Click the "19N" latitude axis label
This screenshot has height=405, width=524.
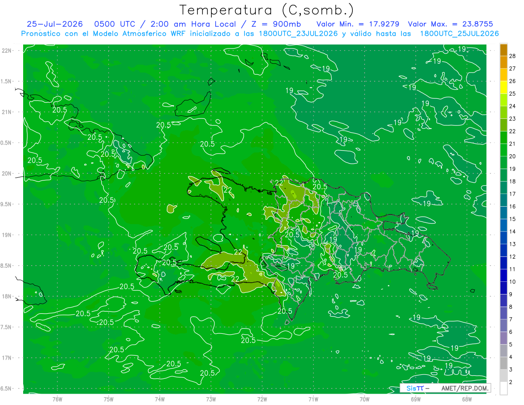coord(7,235)
